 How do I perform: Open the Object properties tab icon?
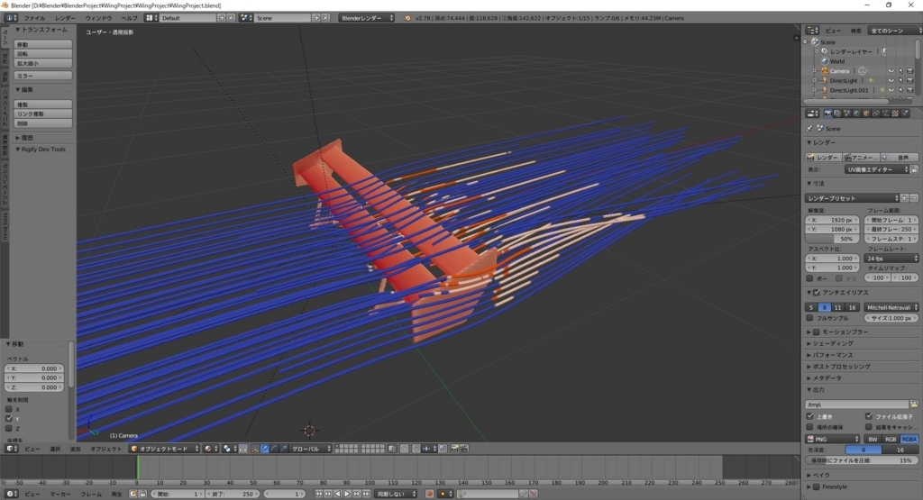[x=866, y=114]
